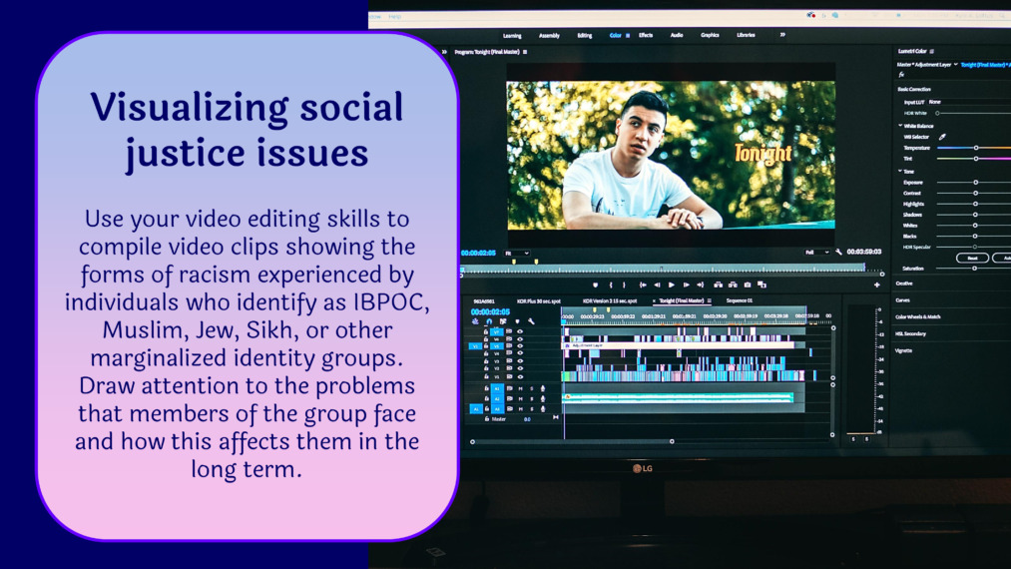Click the timeline Add Marker shield icon

coord(517,321)
